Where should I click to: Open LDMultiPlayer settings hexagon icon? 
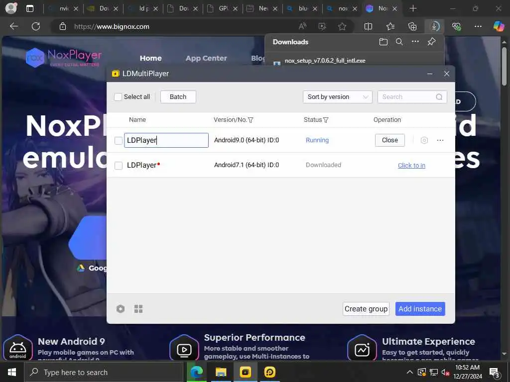(x=121, y=309)
